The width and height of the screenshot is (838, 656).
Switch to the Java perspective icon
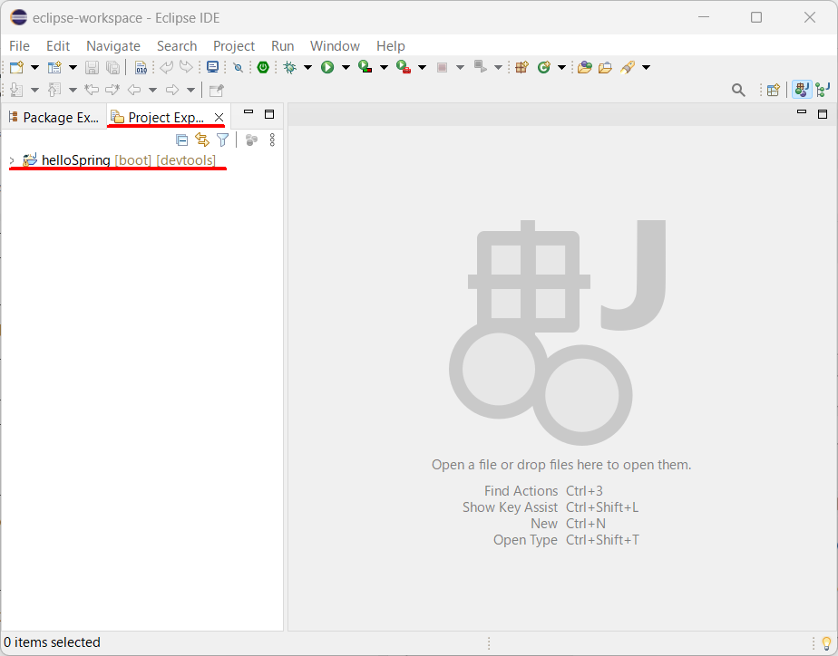point(802,90)
